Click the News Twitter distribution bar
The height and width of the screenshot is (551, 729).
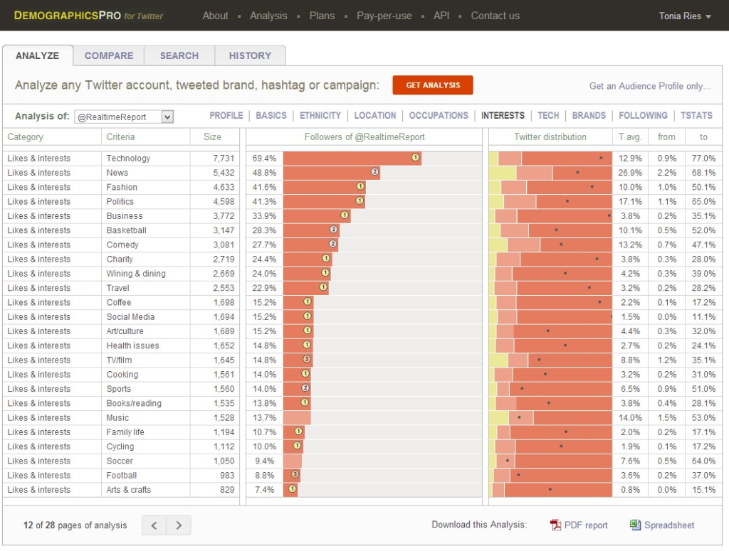(550, 172)
